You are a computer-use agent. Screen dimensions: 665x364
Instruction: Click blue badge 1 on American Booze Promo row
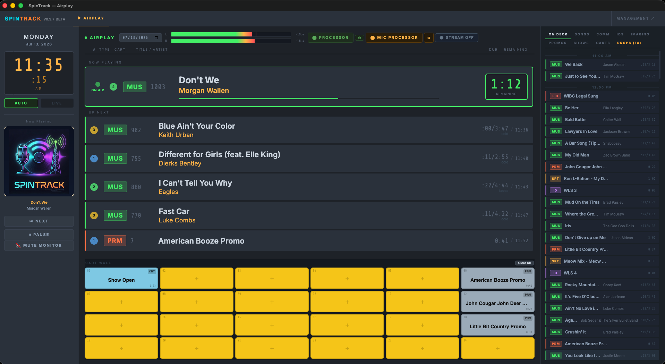click(x=94, y=241)
